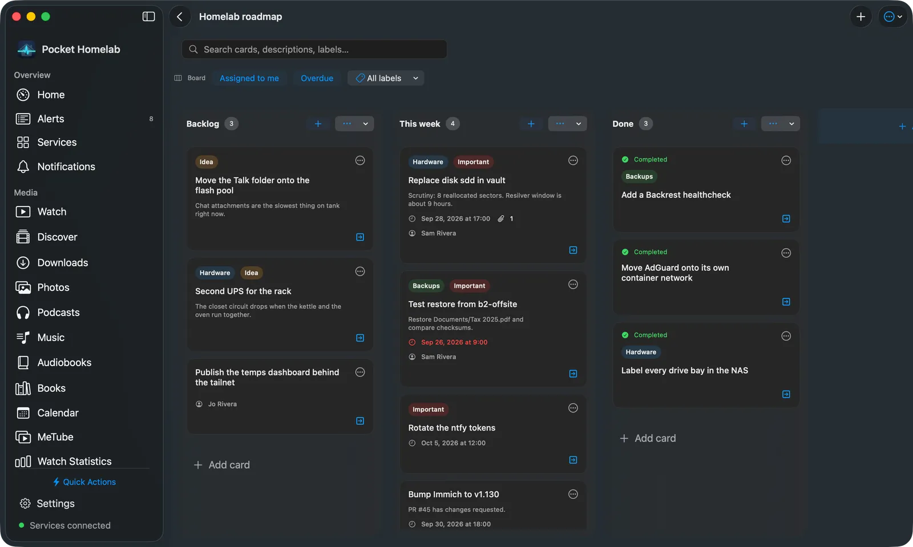Screen dimensions: 913x547
Task: Open options on Rotate the ntfy tokens card
Action: pos(573,408)
